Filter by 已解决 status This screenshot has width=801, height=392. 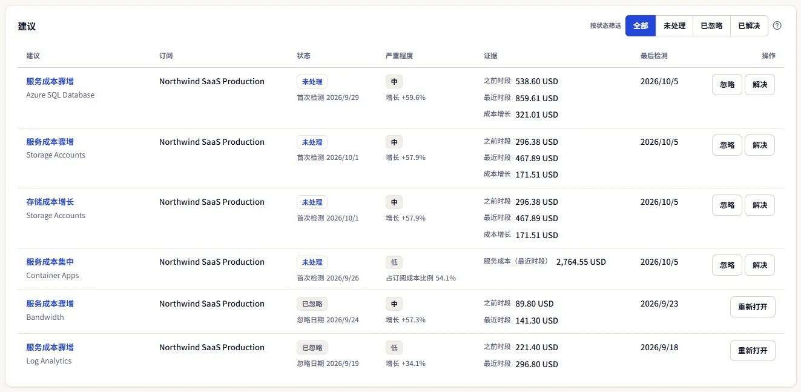coord(749,25)
